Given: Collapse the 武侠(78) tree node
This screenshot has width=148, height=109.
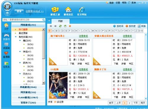Looking at the screenshot, I should click(20, 63).
